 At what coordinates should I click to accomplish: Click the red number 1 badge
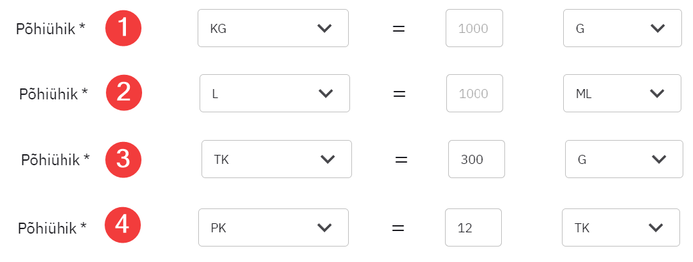[123, 29]
